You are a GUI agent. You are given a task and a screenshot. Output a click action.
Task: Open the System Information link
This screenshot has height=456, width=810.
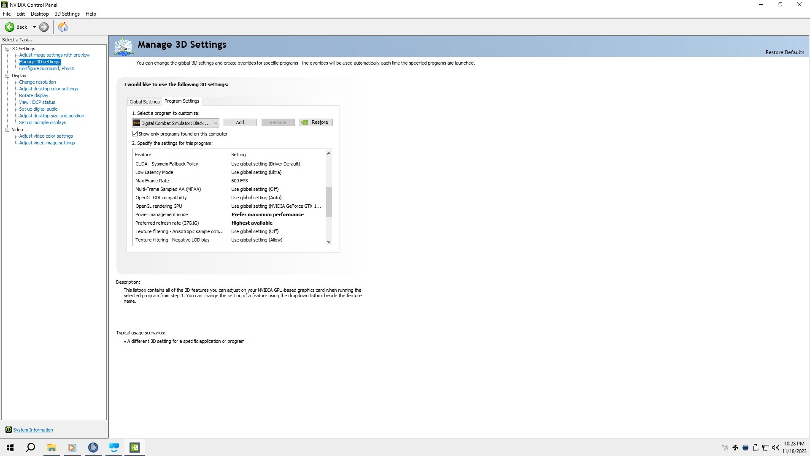pos(33,430)
